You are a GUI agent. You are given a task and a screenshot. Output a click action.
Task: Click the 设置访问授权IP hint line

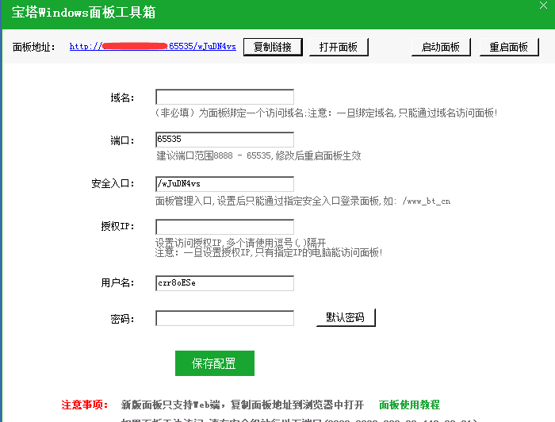tap(240, 243)
